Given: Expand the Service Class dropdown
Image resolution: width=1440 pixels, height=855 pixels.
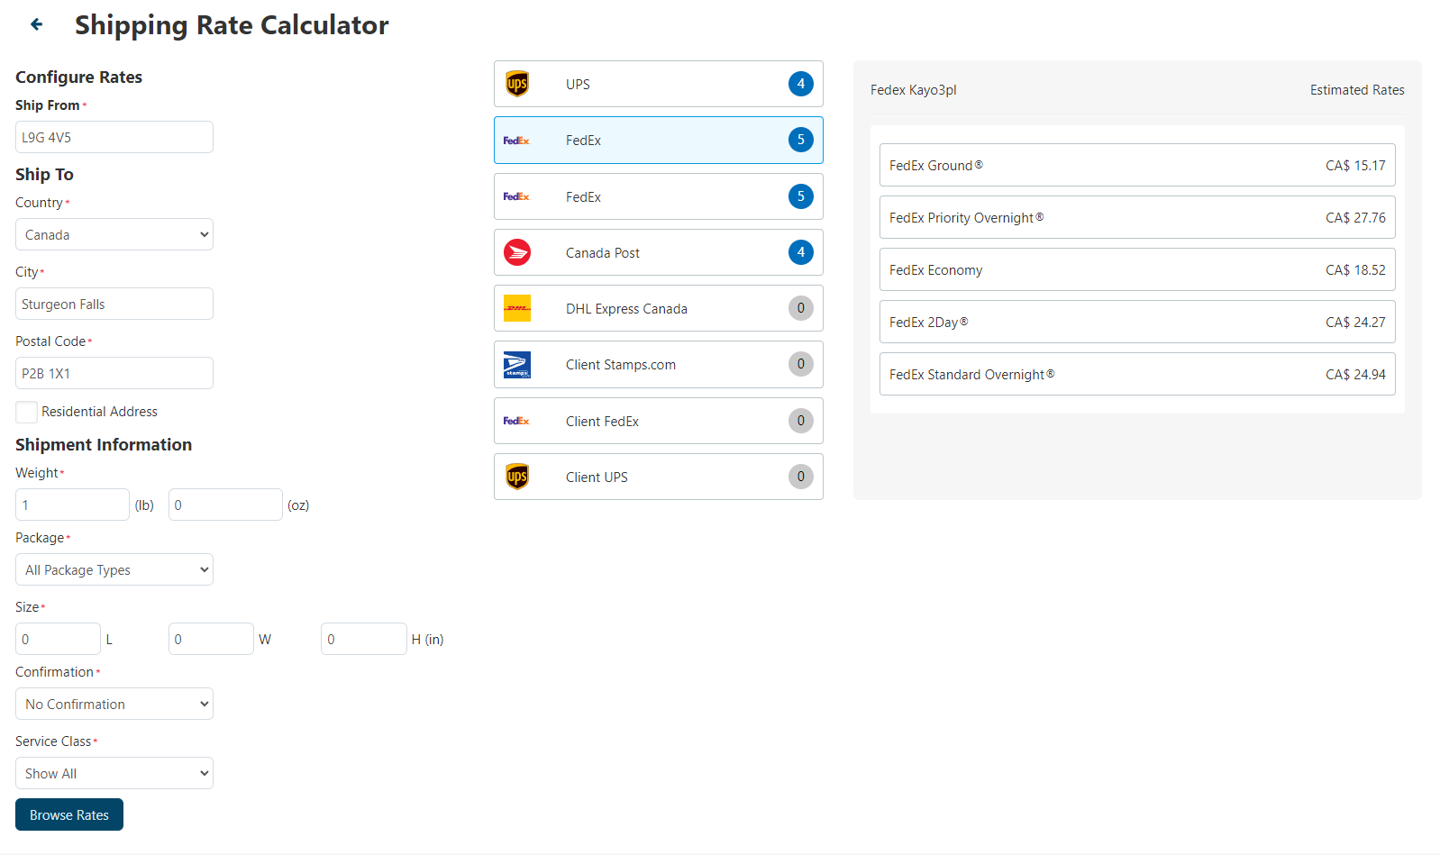Looking at the screenshot, I should coord(114,773).
